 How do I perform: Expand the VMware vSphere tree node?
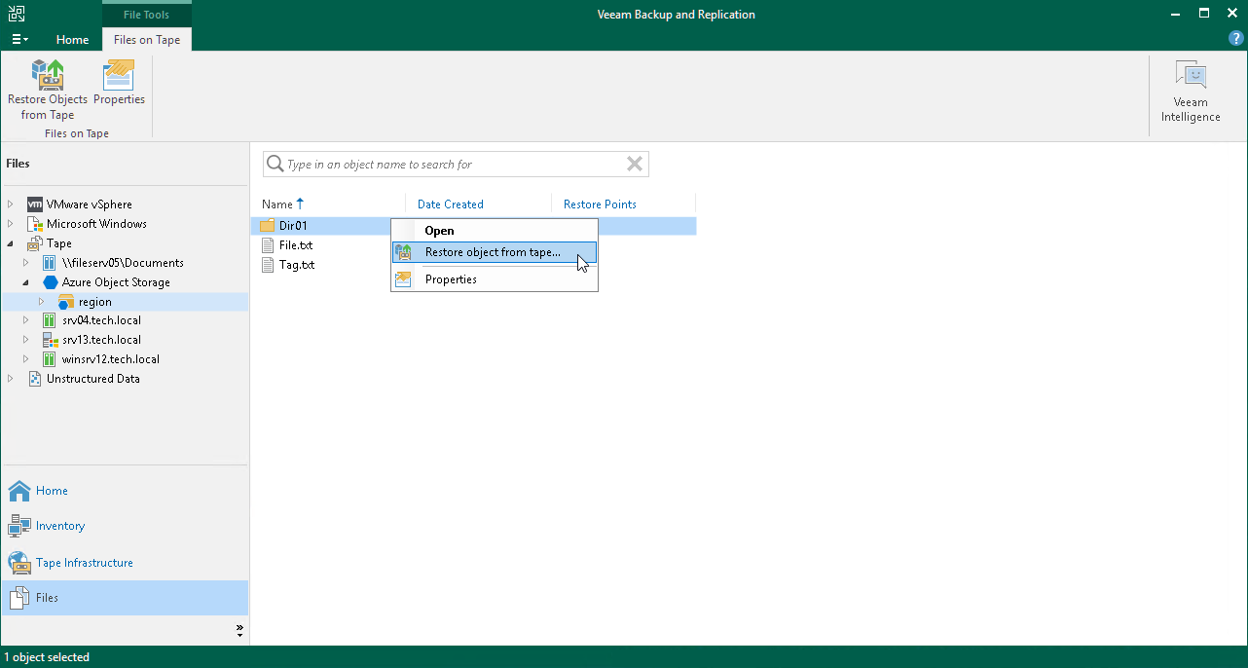click(x=8, y=204)
